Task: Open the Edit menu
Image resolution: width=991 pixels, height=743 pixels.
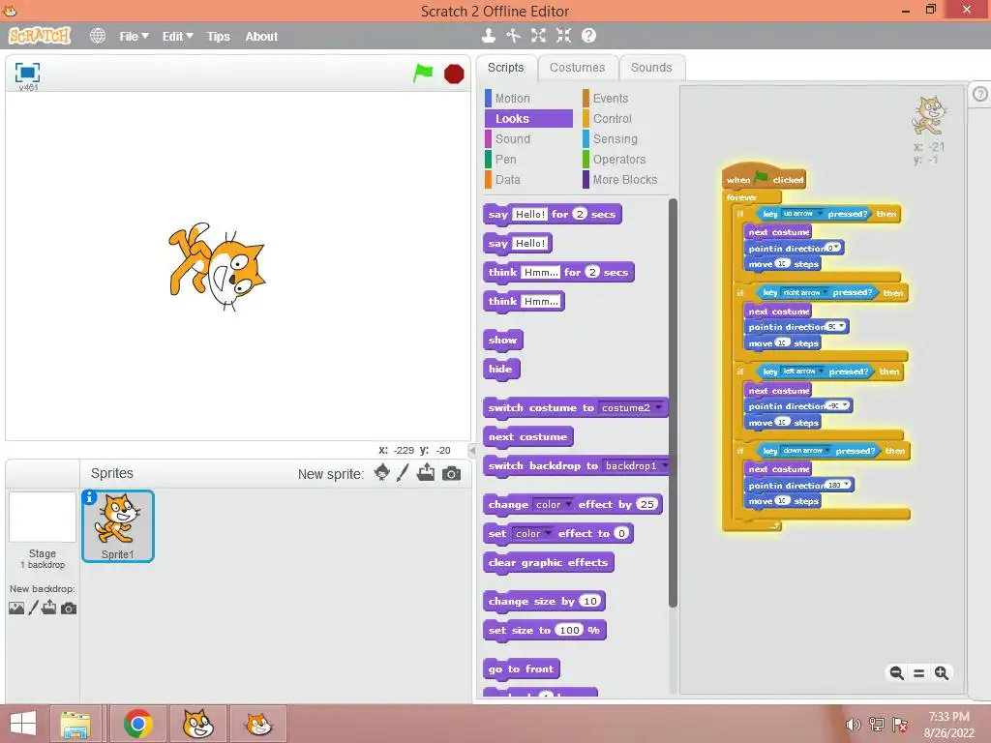Action: pyautogui.click(x=178, y=37)
